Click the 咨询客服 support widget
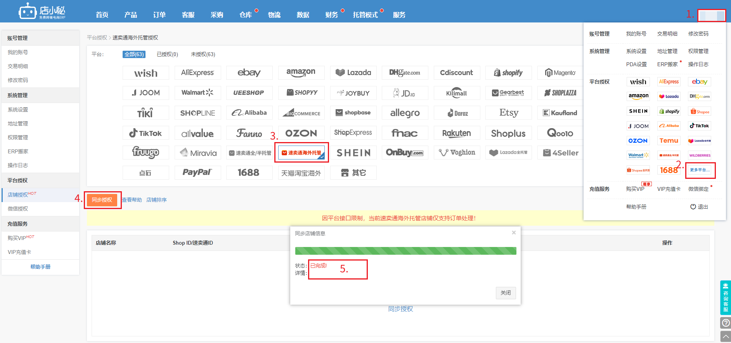The width and height of the screenshot is (731, 343). [x=726, y=298]
